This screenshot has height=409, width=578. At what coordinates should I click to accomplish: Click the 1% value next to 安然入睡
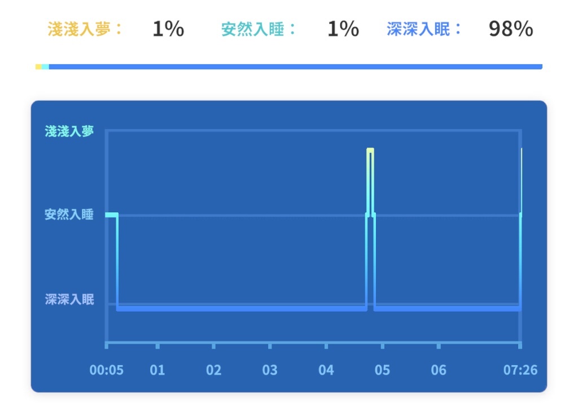[x=343, y=29]
